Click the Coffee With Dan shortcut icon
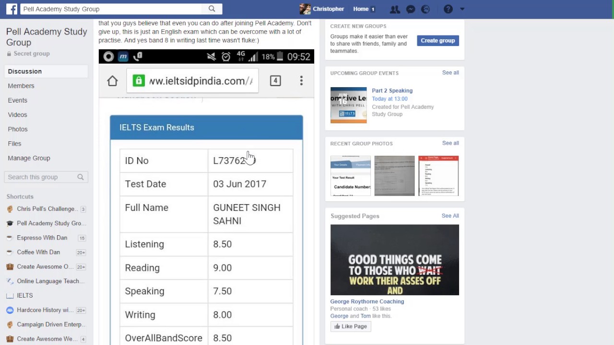The height and width of the screenshot is (345, 614). 10,252
